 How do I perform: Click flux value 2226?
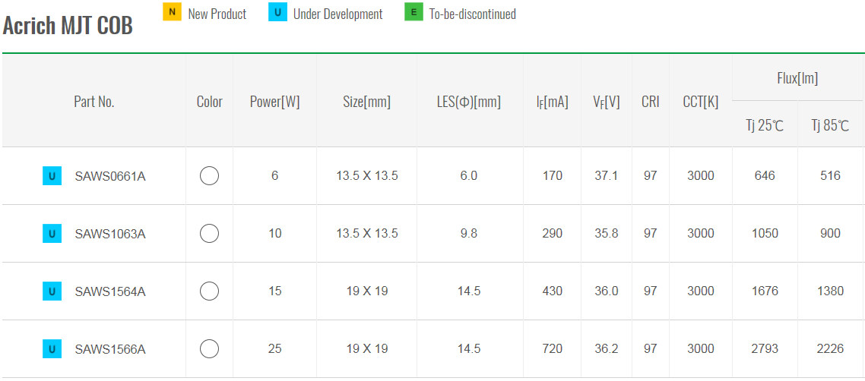[830, 349]
